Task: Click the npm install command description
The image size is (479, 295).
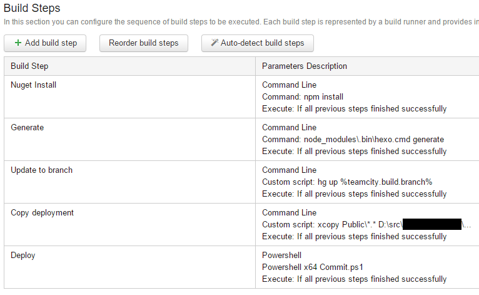Action: click(303, 97)
